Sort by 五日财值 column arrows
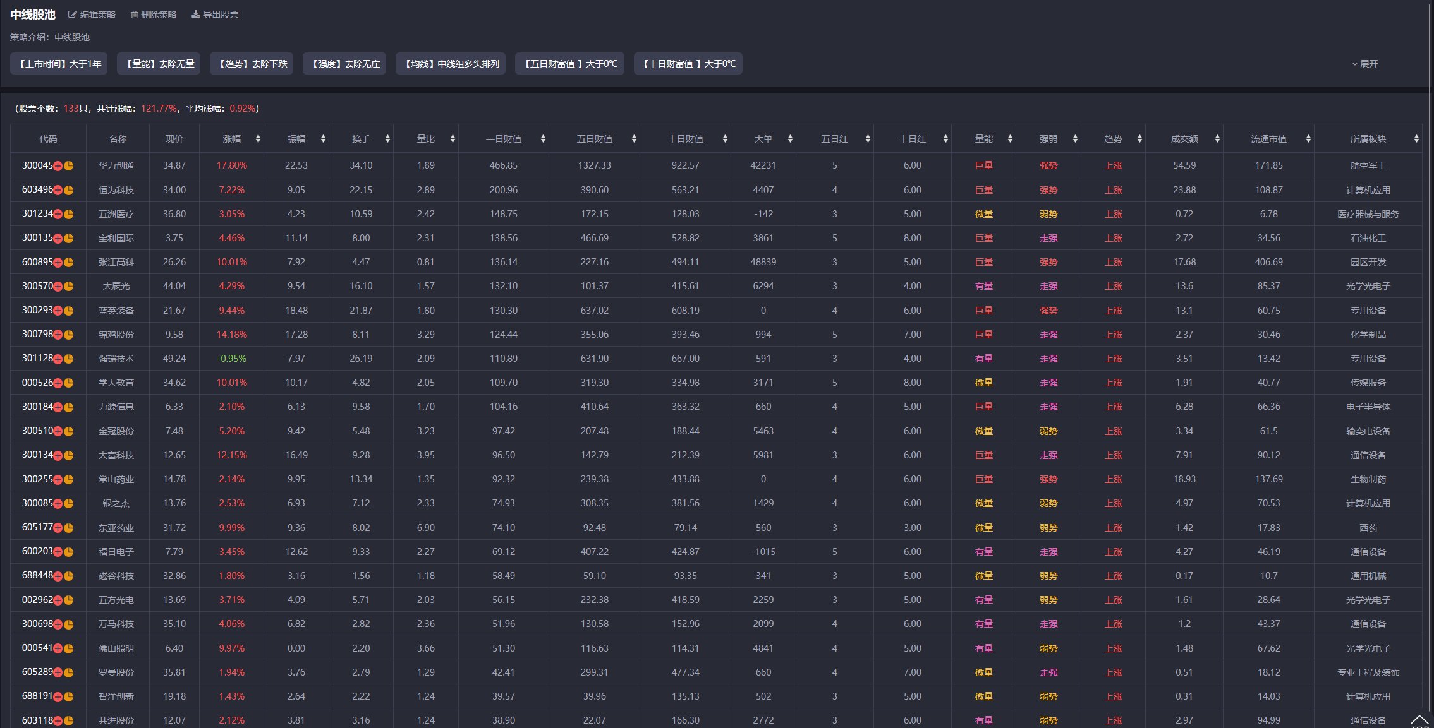The image size is (1434, 728). point(634,139)
